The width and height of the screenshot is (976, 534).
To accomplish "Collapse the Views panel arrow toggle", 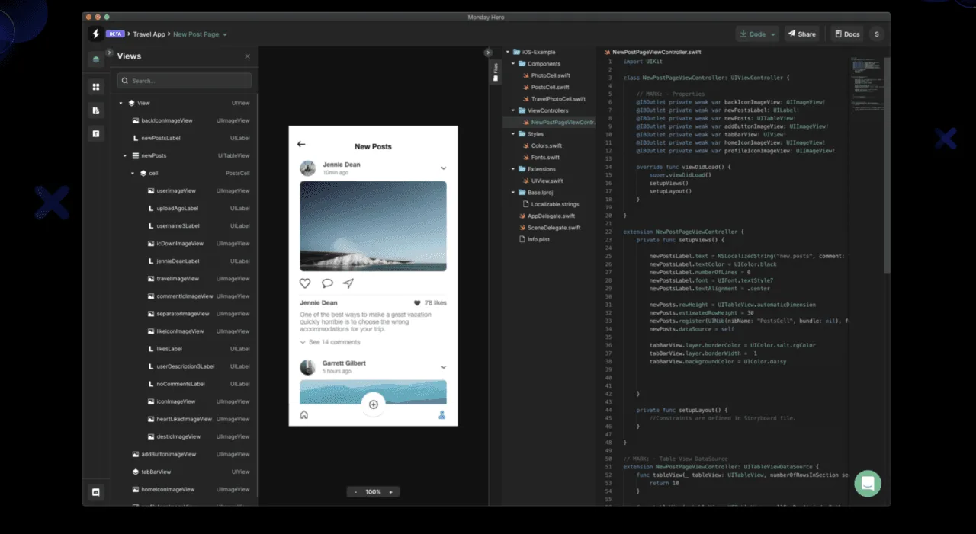I will coord(110,53).
